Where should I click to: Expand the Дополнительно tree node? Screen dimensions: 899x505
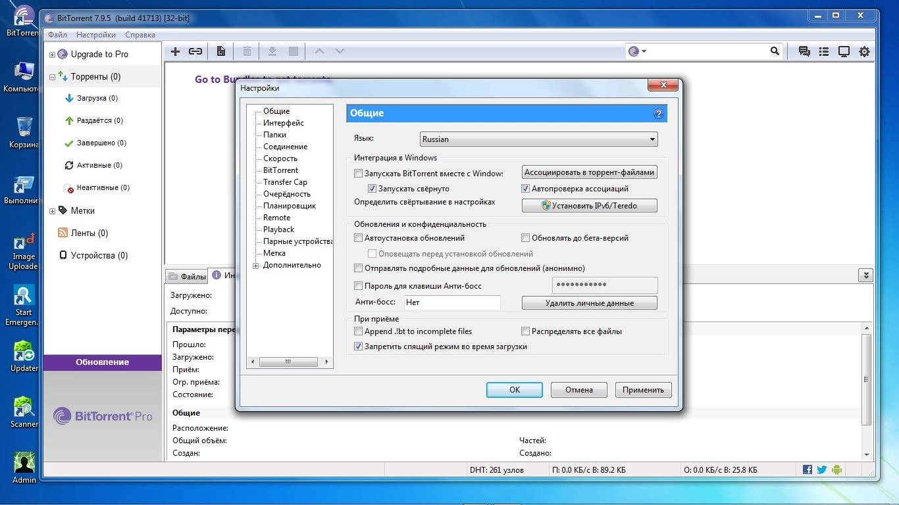pyautogui.click(x=256, y=266)
